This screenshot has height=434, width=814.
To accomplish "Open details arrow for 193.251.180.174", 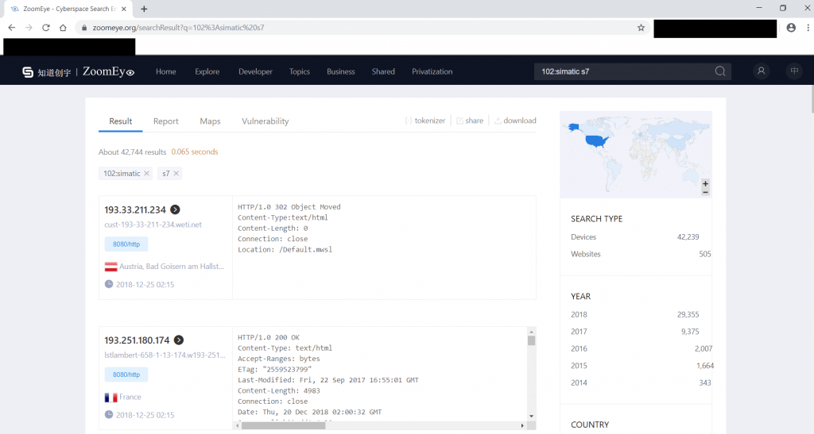I will coord(179,340).
